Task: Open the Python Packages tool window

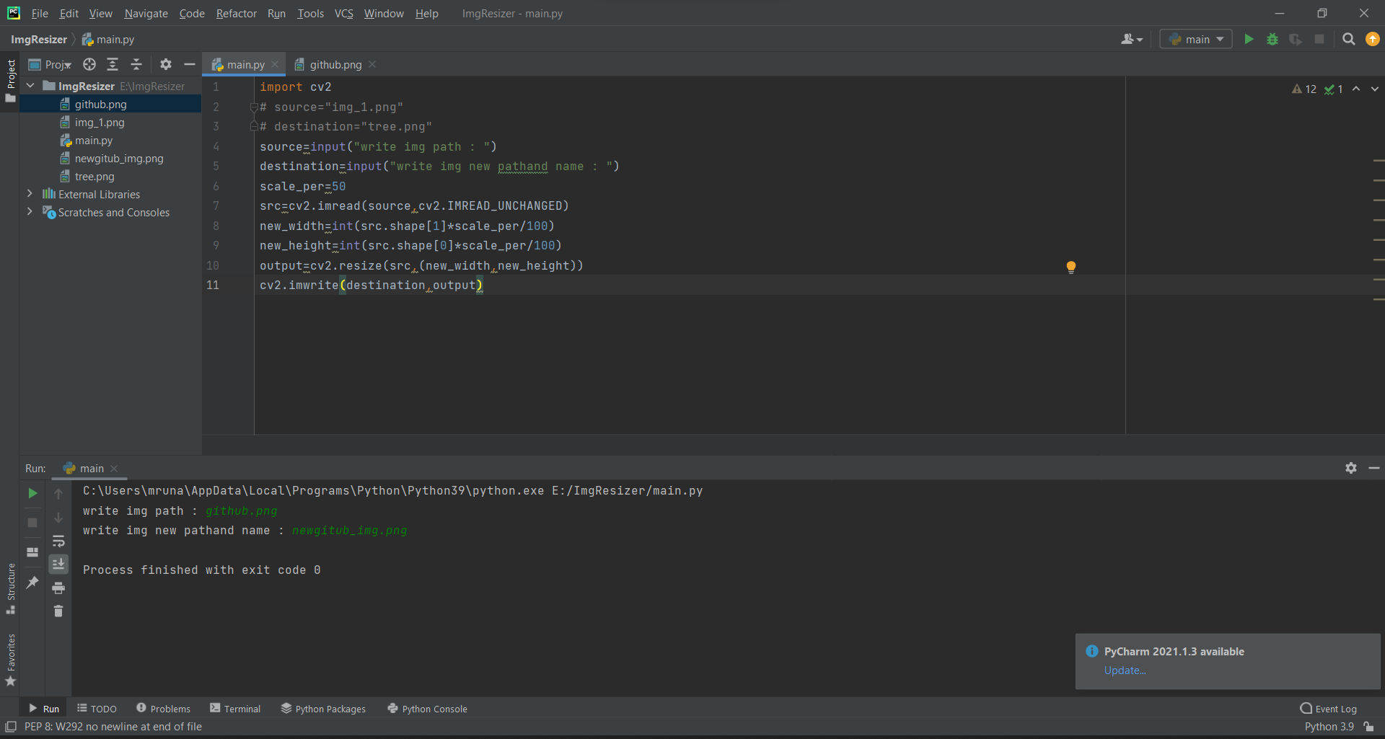Action: click(322, 709)
